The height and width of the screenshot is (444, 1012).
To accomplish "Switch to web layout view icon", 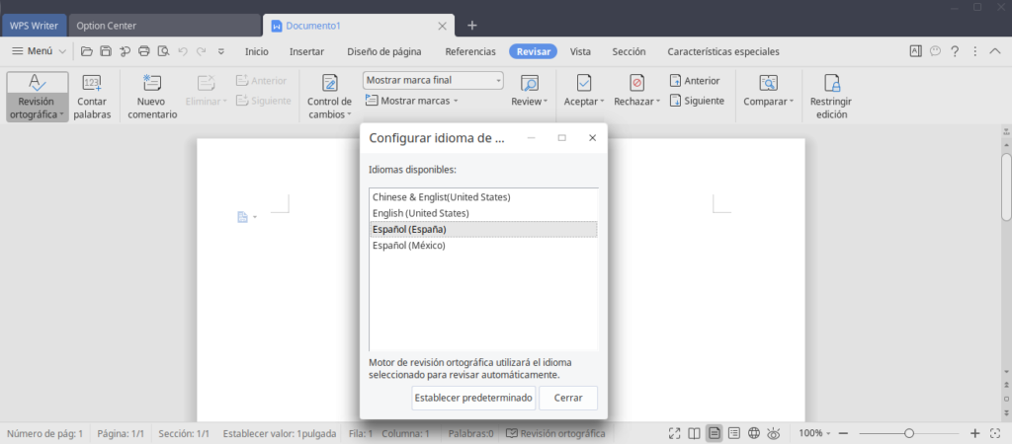I will click(753, 433).
